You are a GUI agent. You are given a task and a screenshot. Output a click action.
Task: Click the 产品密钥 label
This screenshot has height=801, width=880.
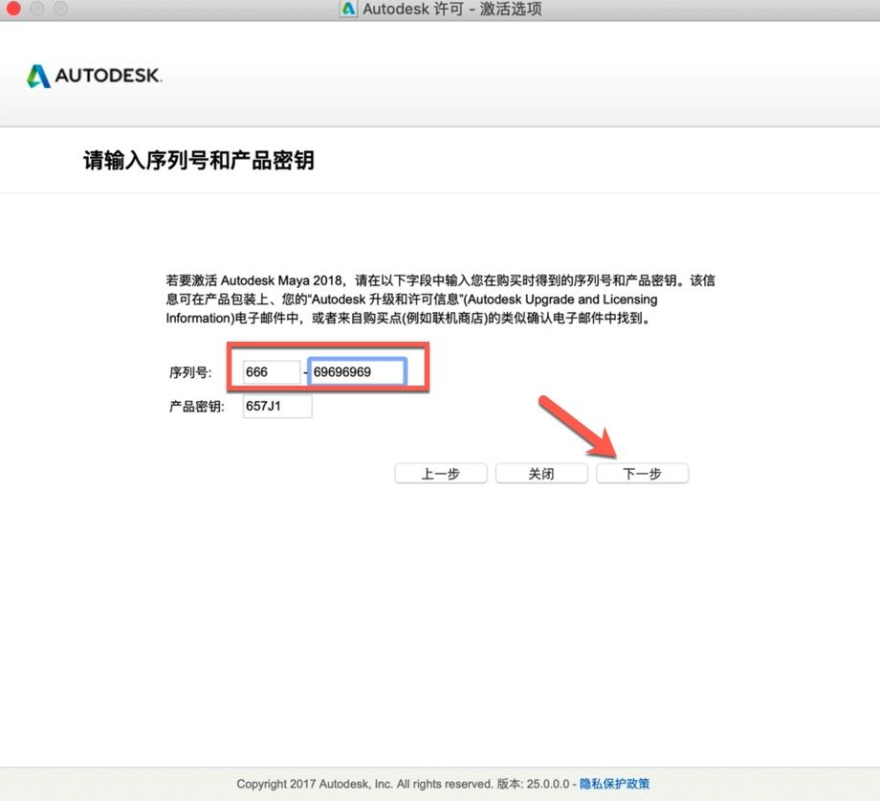(197, 407)
